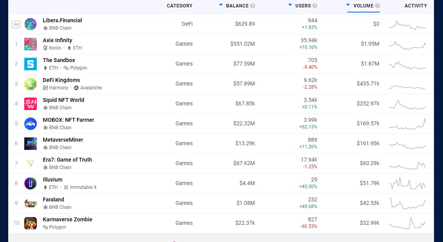Click BNB Chain icon under Squid NFT World
The width and height of the screenshot is (443, 242).
pos(45,108)
